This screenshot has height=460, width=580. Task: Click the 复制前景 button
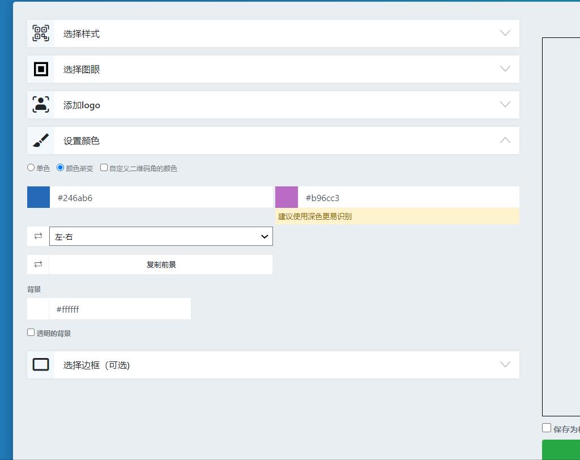click(x=161, y=264)
